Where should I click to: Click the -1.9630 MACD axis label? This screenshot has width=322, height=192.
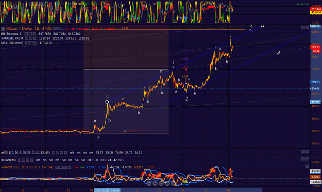(315, 182)
